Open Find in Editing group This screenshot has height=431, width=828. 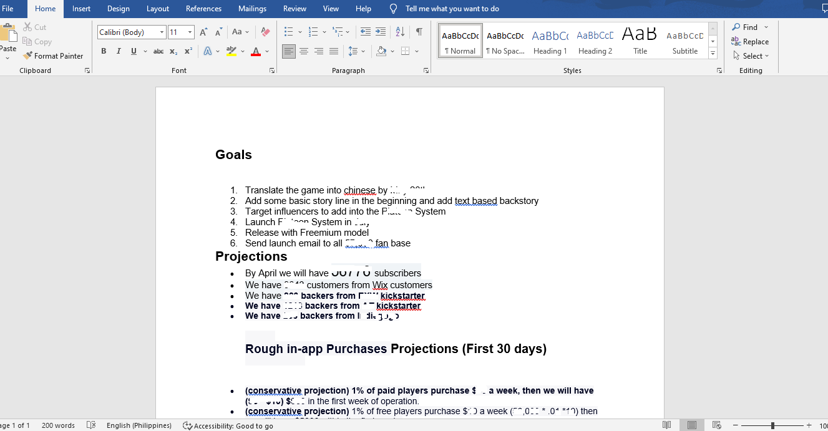pyautogui.click(x=745, y=27)
